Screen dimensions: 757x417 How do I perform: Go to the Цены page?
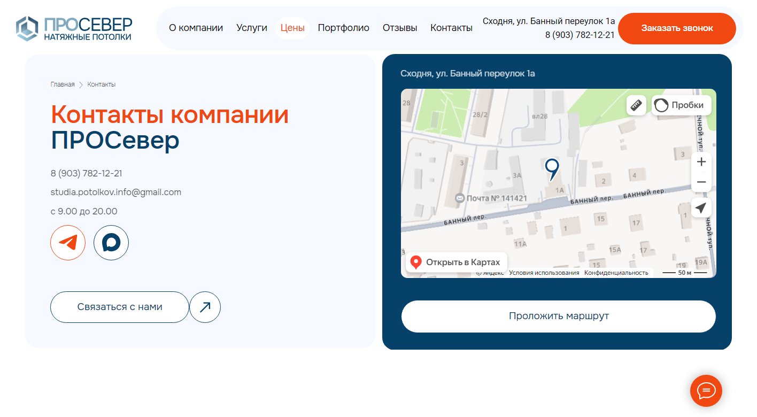pyautogui.click(x=292, y=28)
